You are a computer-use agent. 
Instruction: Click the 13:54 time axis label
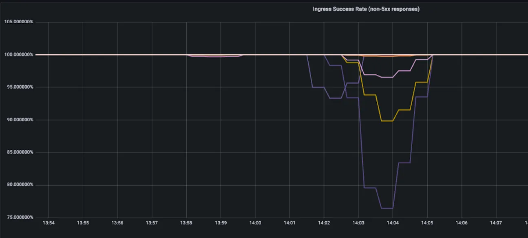point(49,223)
